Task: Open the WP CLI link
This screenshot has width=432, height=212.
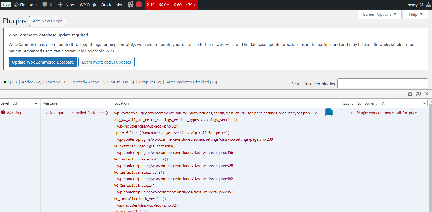Action: click(x=112, y=51)
